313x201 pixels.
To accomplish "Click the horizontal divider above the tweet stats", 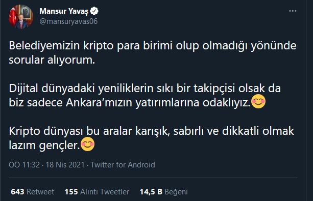I will pos(153,178).
